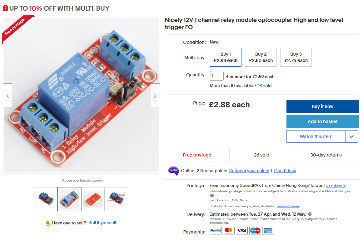Open See details for postage options
The image size is (363, 246).
336,186
